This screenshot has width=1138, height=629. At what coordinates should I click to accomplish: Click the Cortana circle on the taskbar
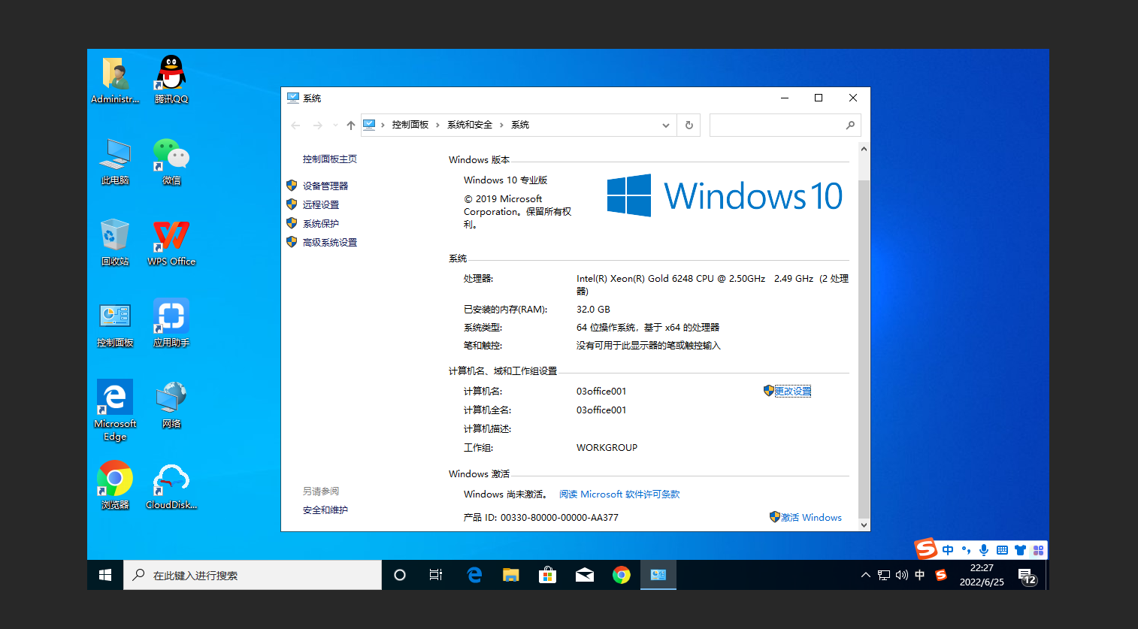tap(400, 575)
